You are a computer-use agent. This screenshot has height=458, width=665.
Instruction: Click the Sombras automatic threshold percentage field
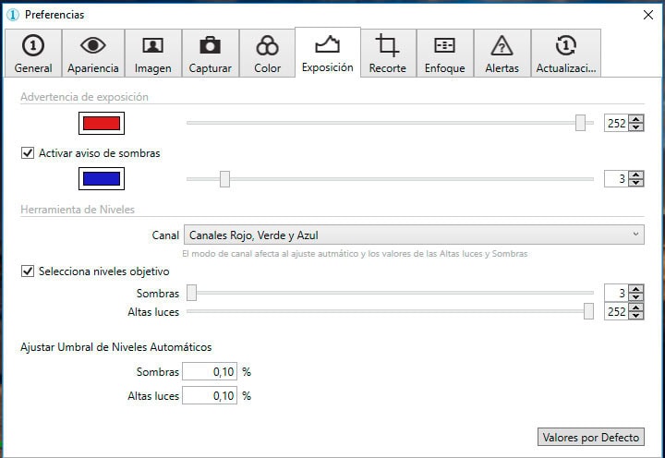tap(210, 371)
